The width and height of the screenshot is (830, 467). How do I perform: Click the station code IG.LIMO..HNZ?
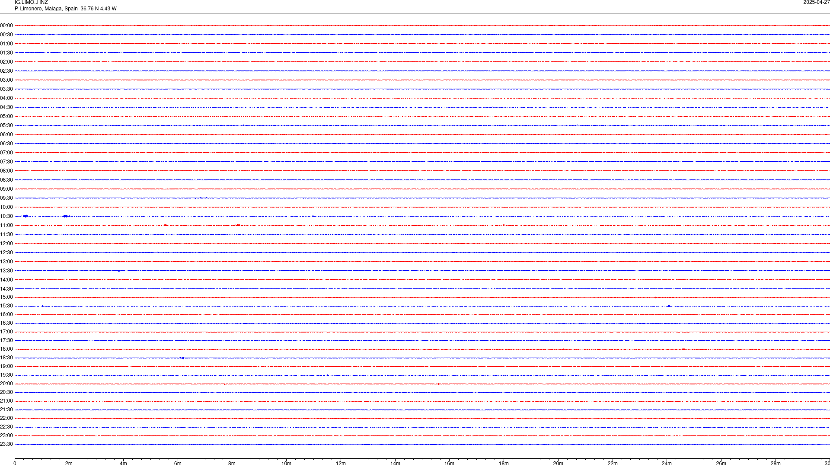(31, 3)
